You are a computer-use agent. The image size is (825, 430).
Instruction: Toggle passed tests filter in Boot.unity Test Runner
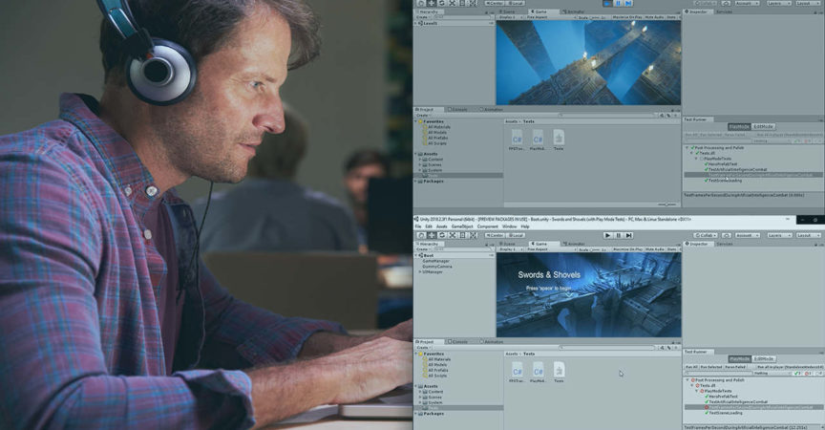pyautogui.click(x=797, y=374)
